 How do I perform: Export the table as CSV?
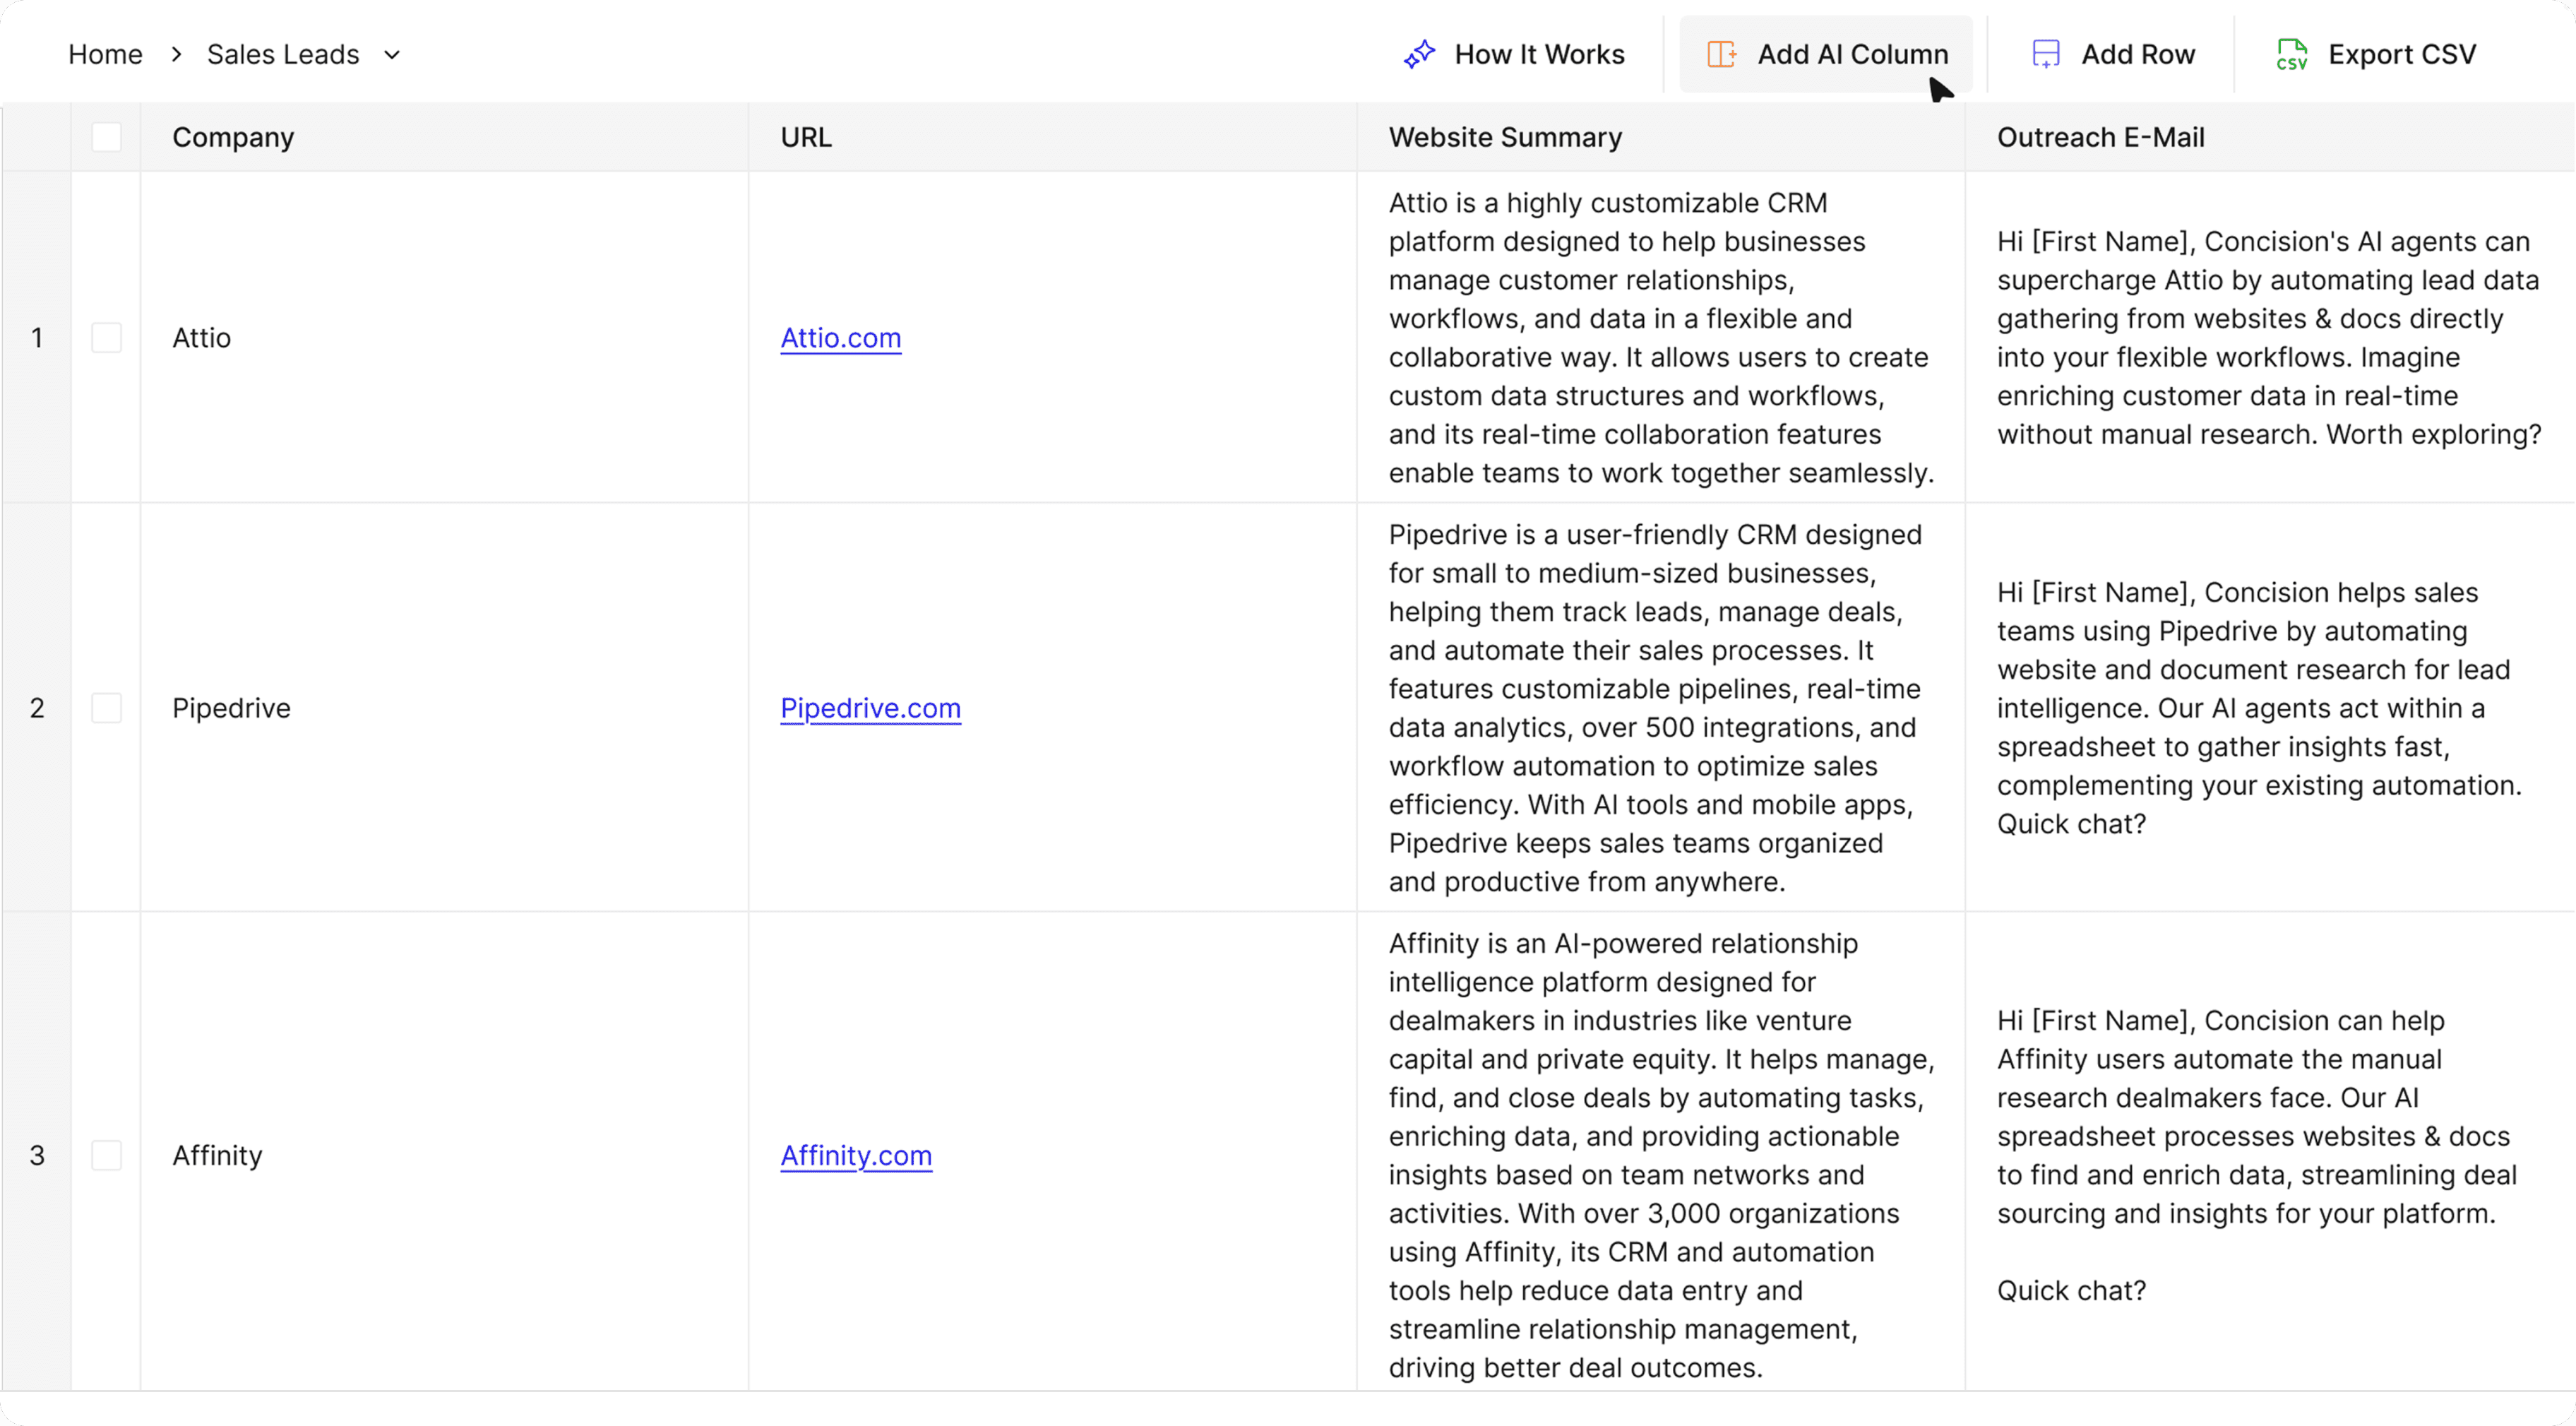coord(2376,54)
